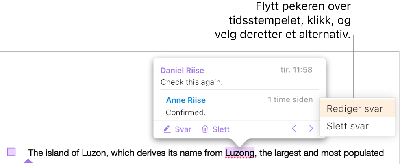This screenshot has width=400, height=164.
Task: Click the purple triangle marker below the text
Action: 28,161
